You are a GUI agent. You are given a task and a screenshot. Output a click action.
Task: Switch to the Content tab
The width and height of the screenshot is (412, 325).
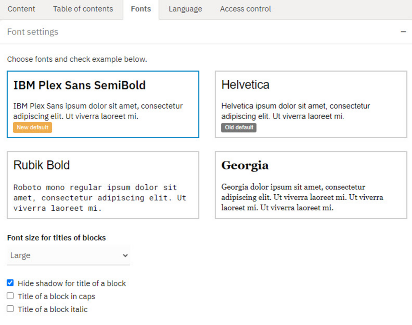(21, 9)
